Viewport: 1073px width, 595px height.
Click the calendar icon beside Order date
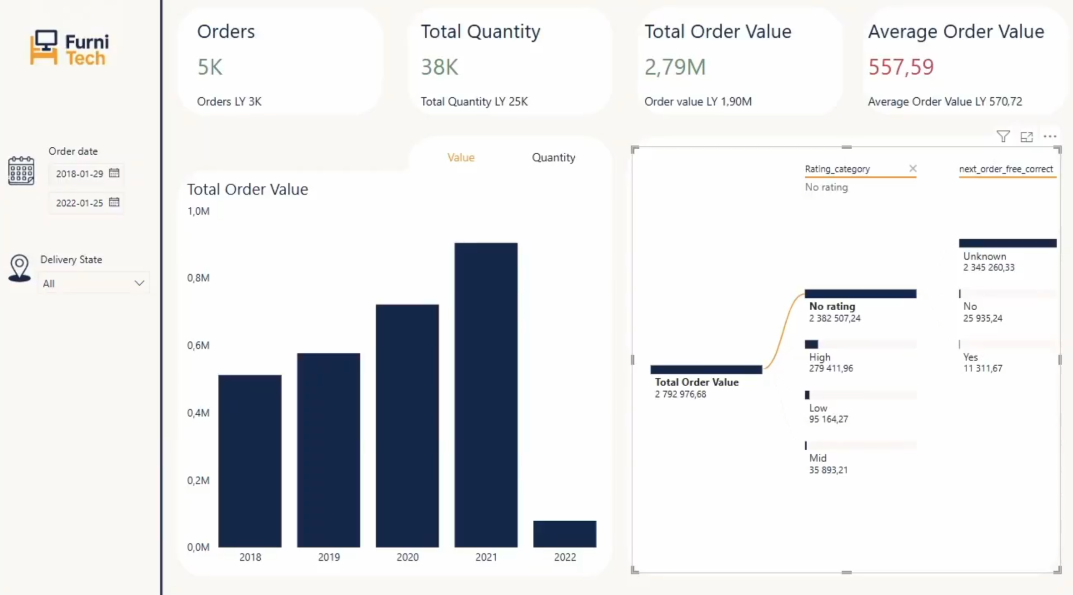click(x=21, y=170)
